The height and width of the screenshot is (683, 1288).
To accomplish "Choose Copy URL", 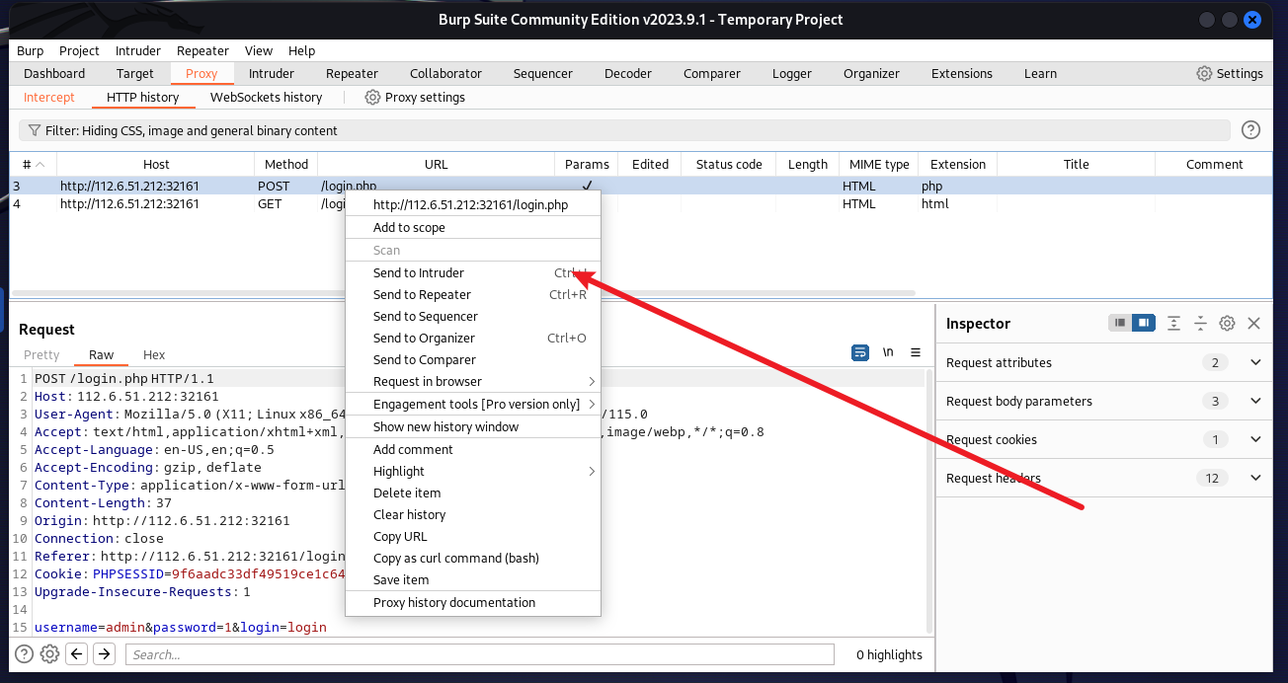I will (473, 536).
